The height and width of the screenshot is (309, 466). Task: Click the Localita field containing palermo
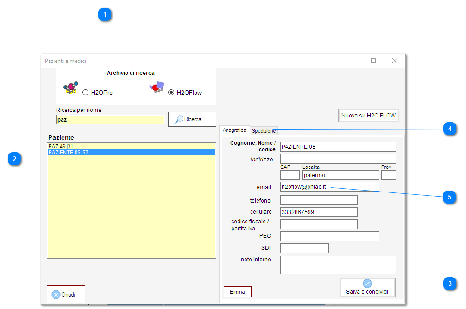pyautogui.click(x=341, y=175)
